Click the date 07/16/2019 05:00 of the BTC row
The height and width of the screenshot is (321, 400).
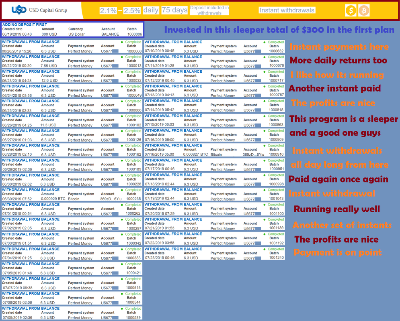(x=160, y=154)
